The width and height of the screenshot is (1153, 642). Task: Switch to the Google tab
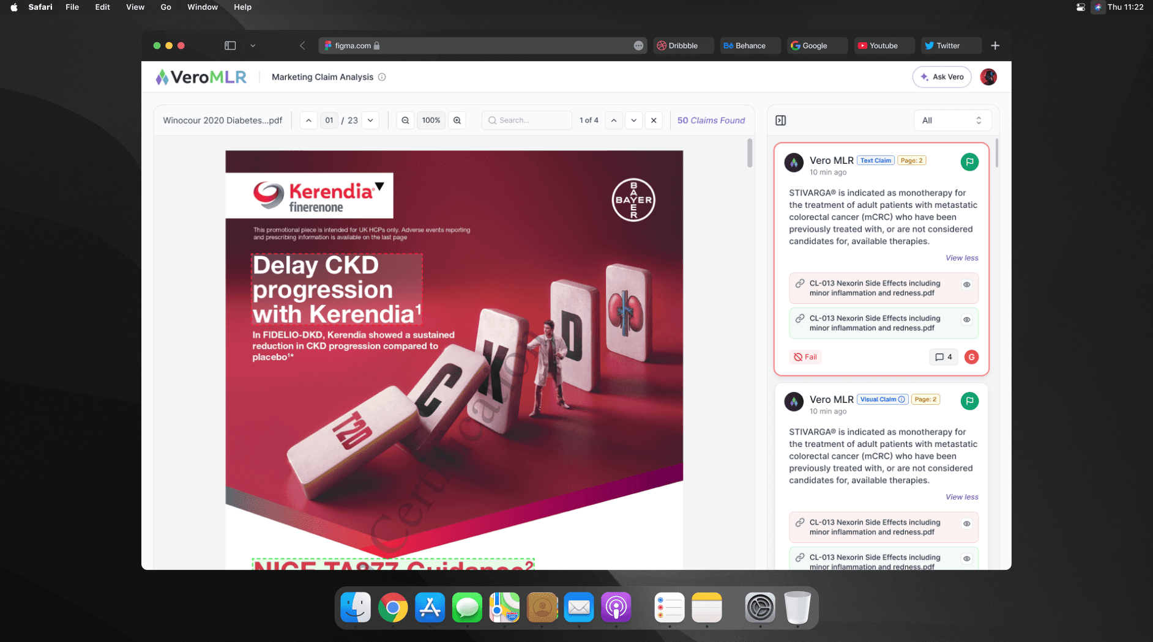(x=817, y=46)
